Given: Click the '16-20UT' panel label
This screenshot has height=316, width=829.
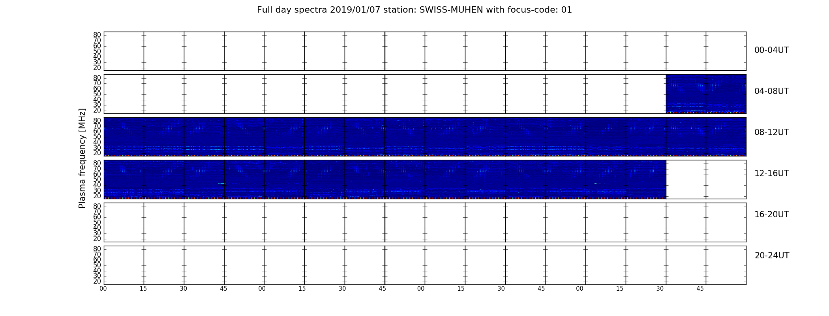Looking at the screenshot, I should coord(771,214).
